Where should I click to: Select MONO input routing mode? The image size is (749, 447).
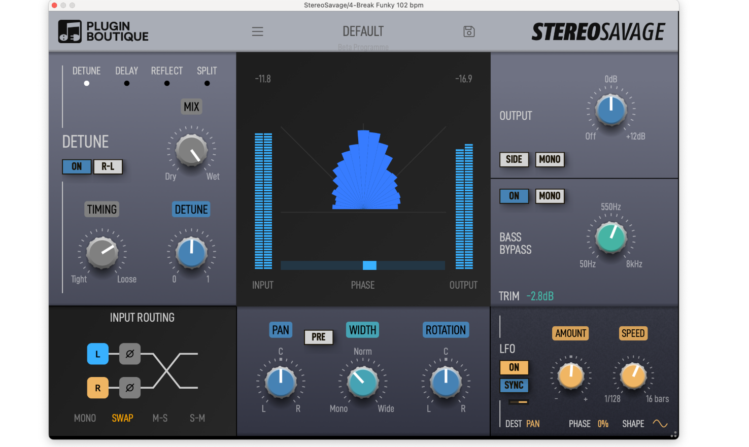pyautogui.click(x=85, y=418)
